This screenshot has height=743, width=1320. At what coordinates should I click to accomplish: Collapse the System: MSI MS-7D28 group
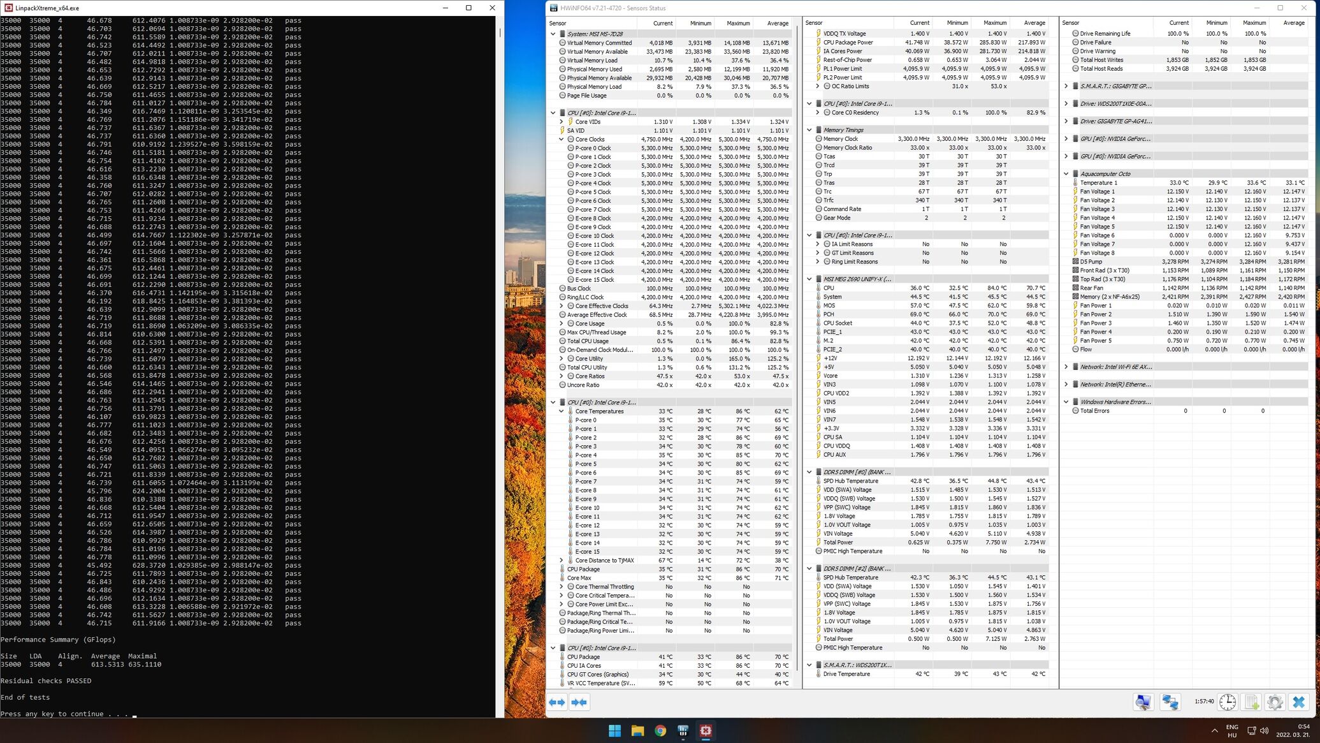click(553, 34)
